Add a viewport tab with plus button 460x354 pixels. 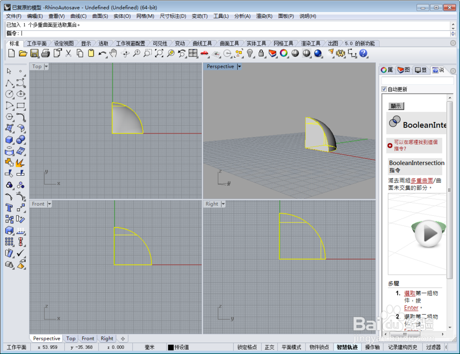pos(123,338)
